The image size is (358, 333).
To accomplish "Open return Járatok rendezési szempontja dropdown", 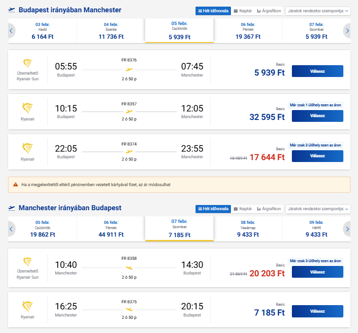I will (317, 209).
